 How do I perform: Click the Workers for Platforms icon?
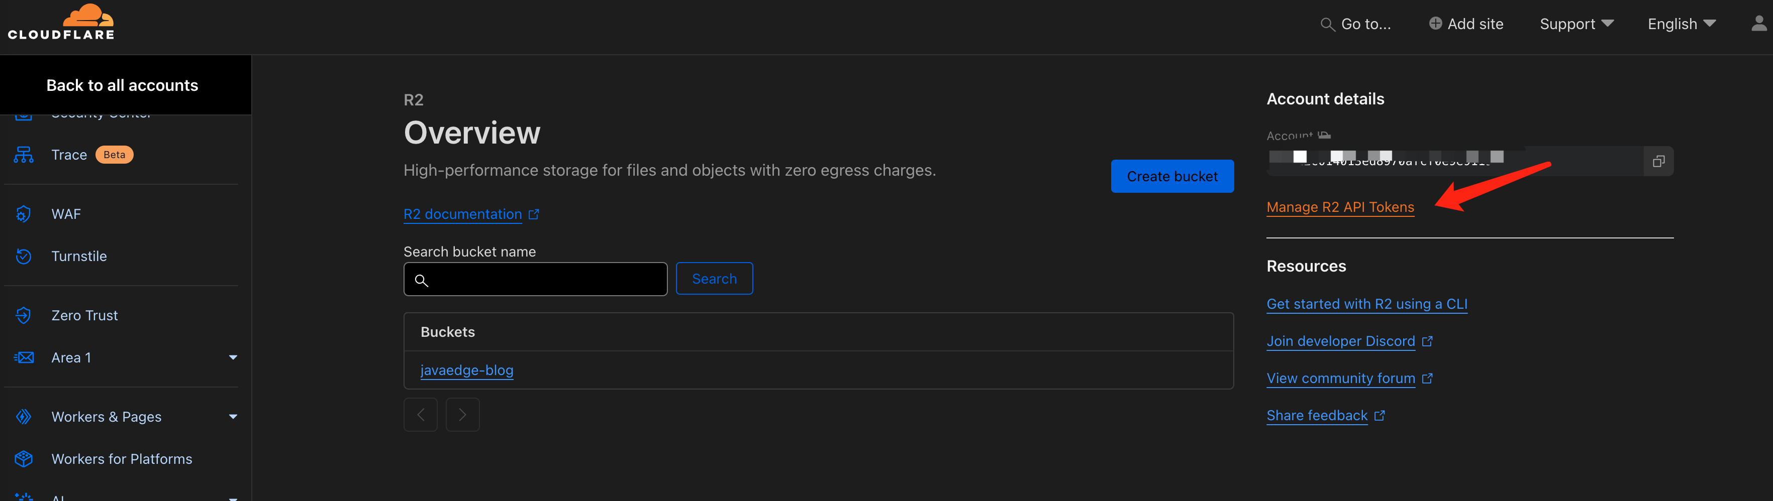tap(24, 459)
